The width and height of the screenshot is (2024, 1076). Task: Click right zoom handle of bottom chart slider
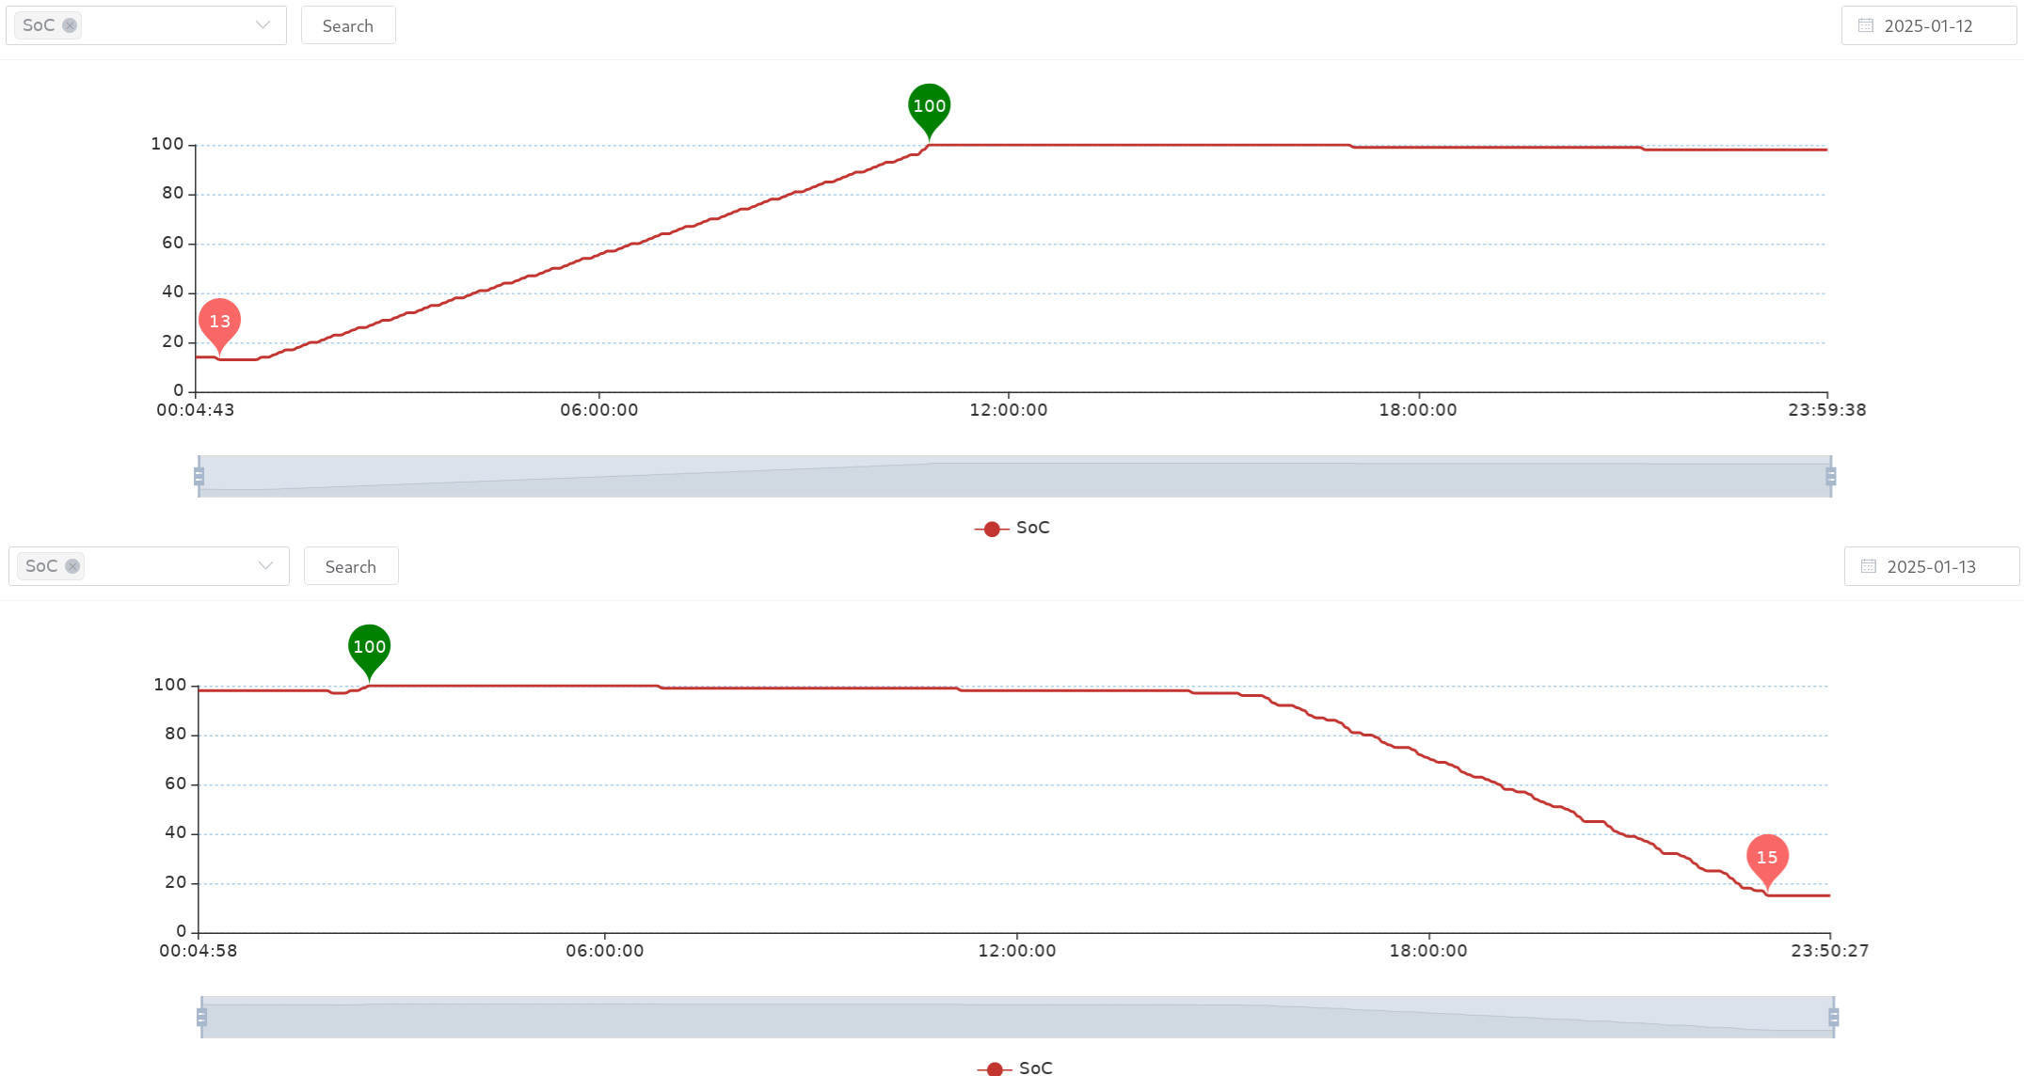pyautogui.click(x=1833, y=1017)
